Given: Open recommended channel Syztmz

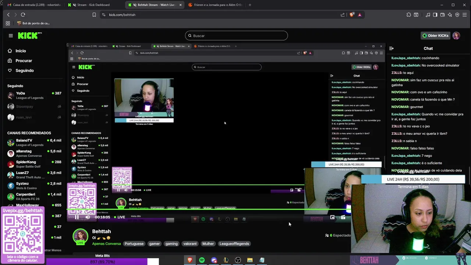Looking at the screenshot, I should (34, 185).
